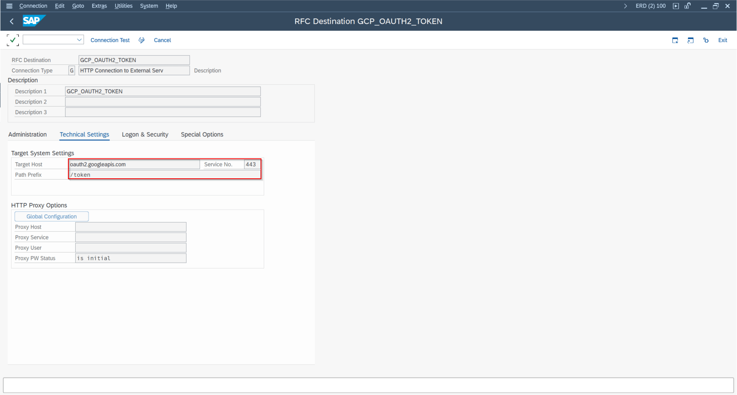The height and width of the screenshot is (395, 737).
Task: Click the RFC Destination field
Action: tap(134, 60)
